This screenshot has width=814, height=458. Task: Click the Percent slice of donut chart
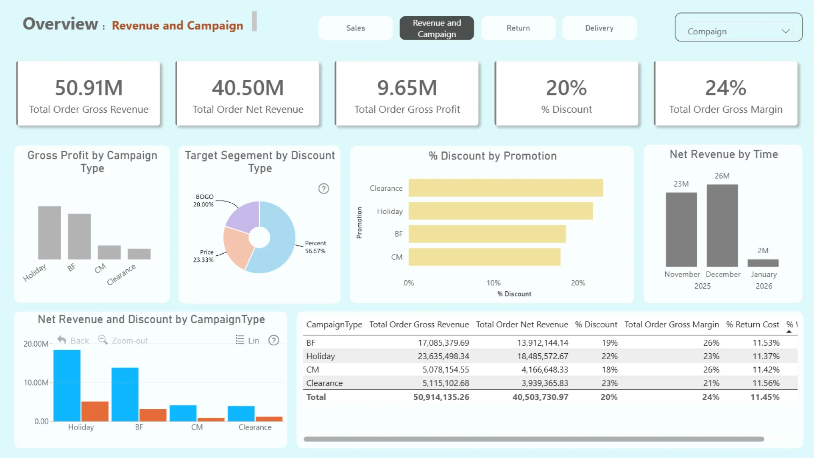[x=280, y=237]
